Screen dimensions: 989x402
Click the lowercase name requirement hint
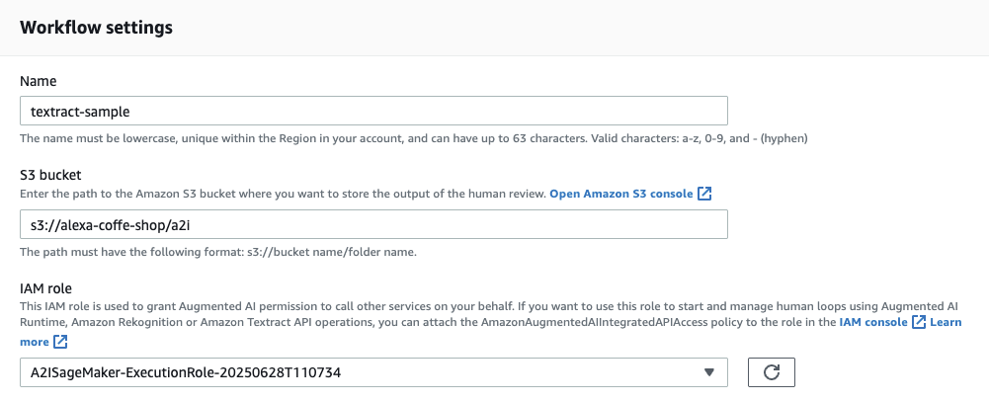coord(414,138)
